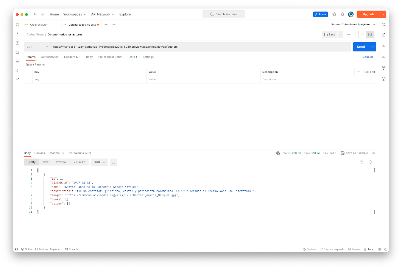Screen dimensions: 402x269
Task: Open Monitors icon in the sidebar
Action: 18,61
